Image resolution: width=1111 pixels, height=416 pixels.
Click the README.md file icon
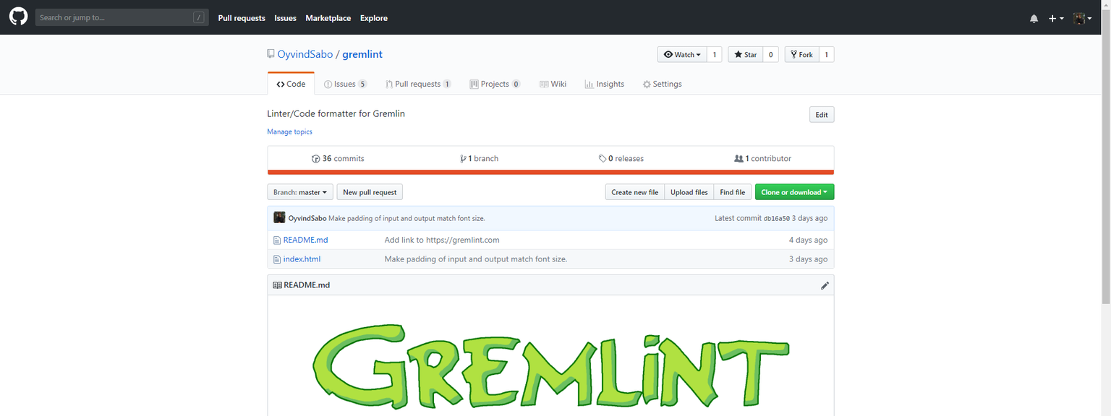tap(276, 240)
